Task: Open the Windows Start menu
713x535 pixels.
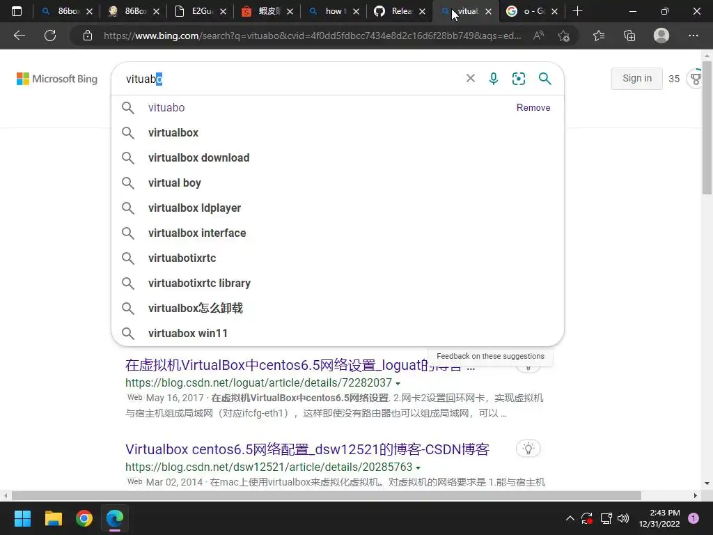Action: point(22,518)
